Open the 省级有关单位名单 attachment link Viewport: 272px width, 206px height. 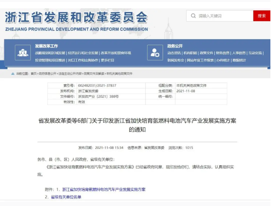tap(66, 197)
